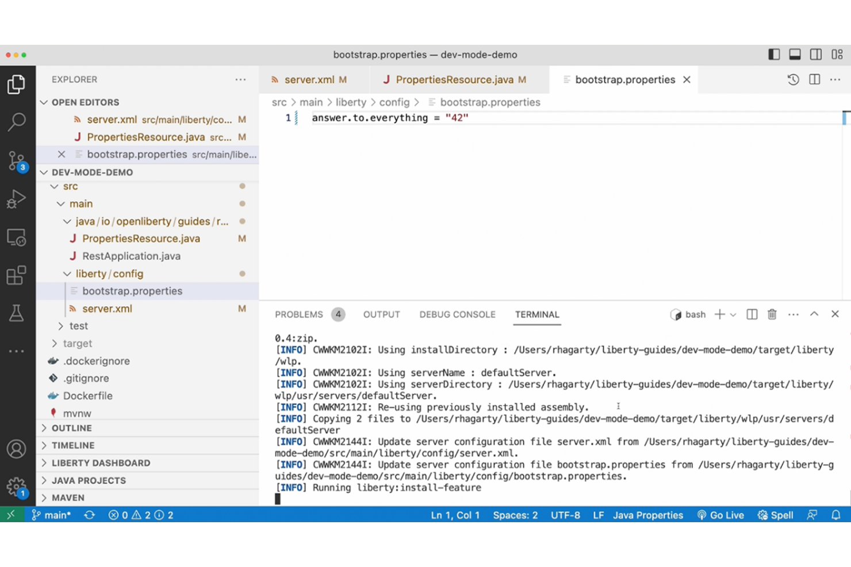Open the Debug Console panel tab
This screenshot has width=851, height=567.
pos(457,315)
